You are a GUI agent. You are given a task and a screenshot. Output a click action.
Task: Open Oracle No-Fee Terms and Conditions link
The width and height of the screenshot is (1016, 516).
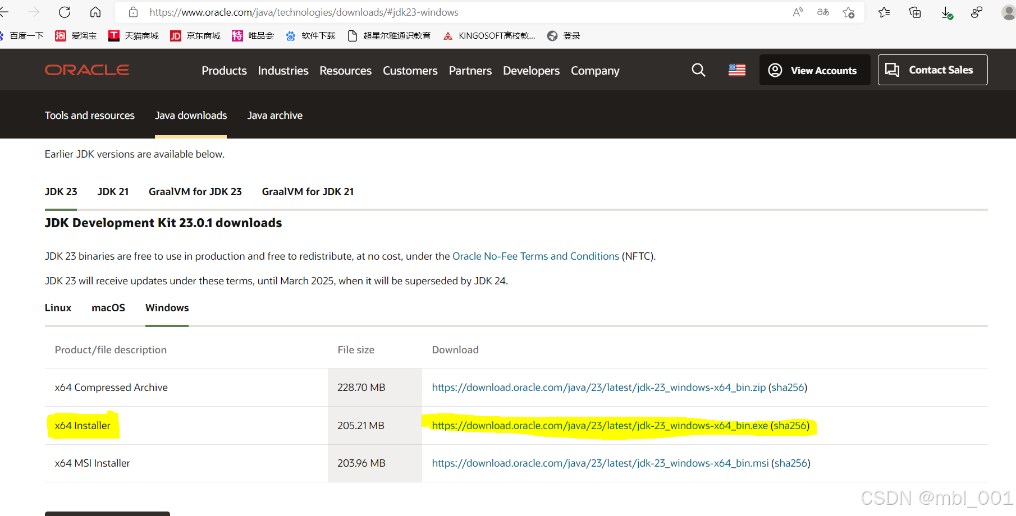point(536,256)
